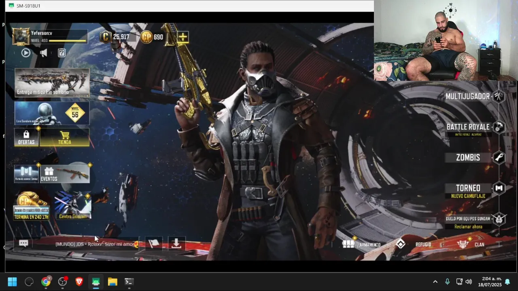Open the Entrega mítica Fin sombrío banner
Viewport: 518px width, 291px height.
click(x=52, y=83)
